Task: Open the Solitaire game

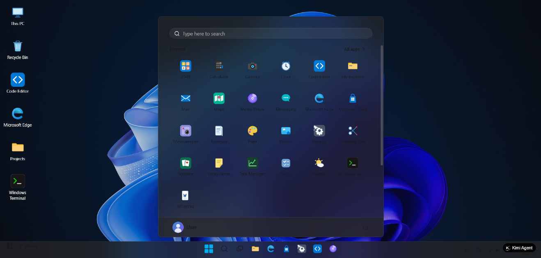Action: (186, 166)
